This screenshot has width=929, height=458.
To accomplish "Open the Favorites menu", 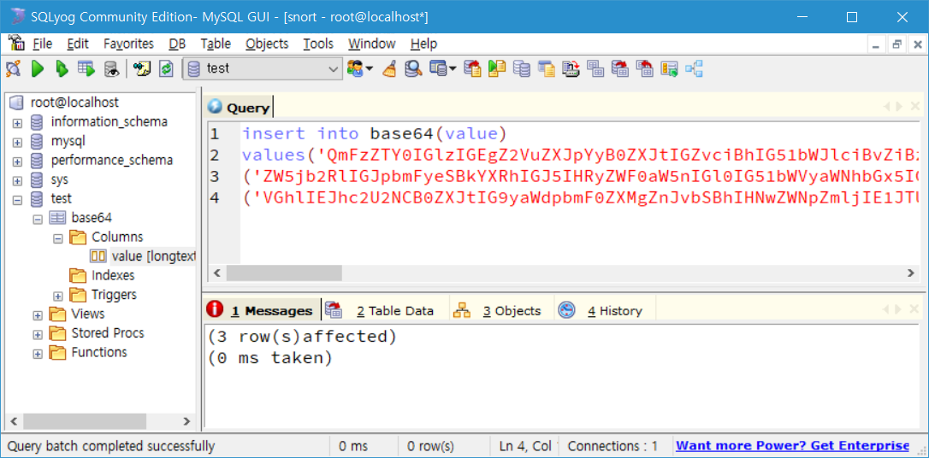I will click(128, 44).
